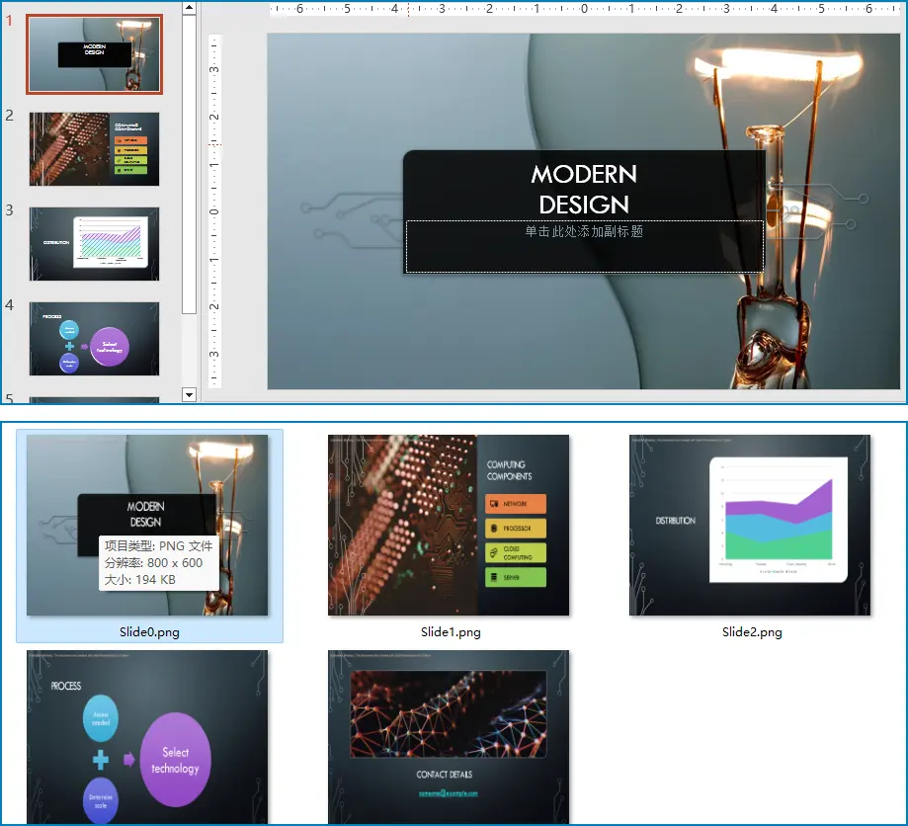Viewport: 908px width, 826px height.
Task: Click the Slide0.png filename label
Action: point(149,632)
